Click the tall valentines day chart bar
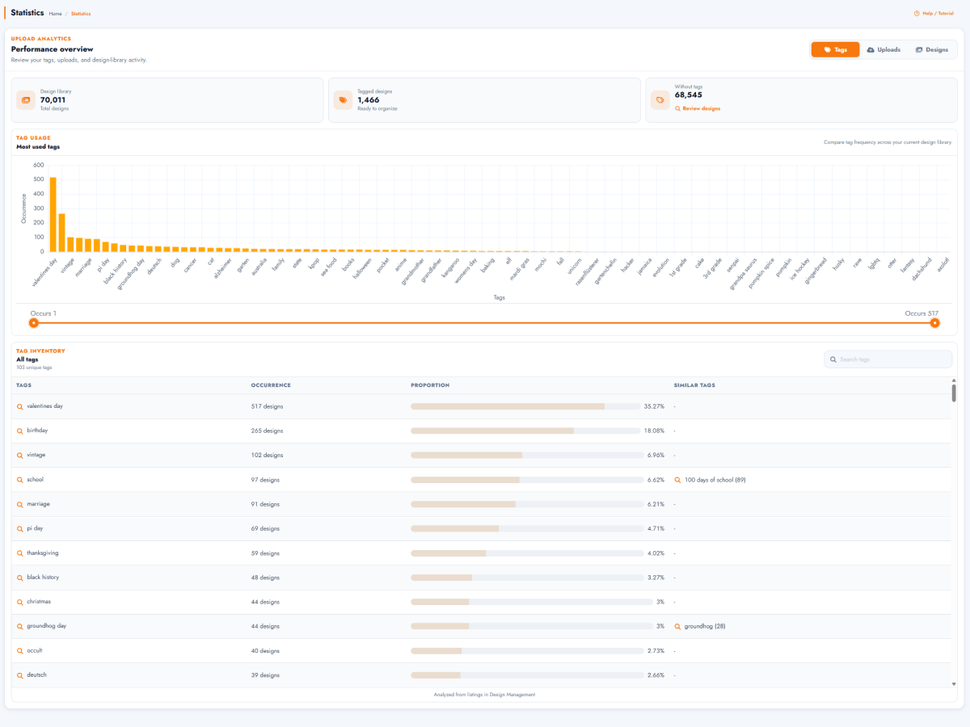 [53, 214]
